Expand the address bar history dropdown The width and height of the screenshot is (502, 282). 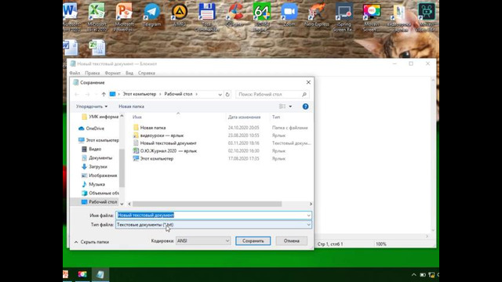220,94
